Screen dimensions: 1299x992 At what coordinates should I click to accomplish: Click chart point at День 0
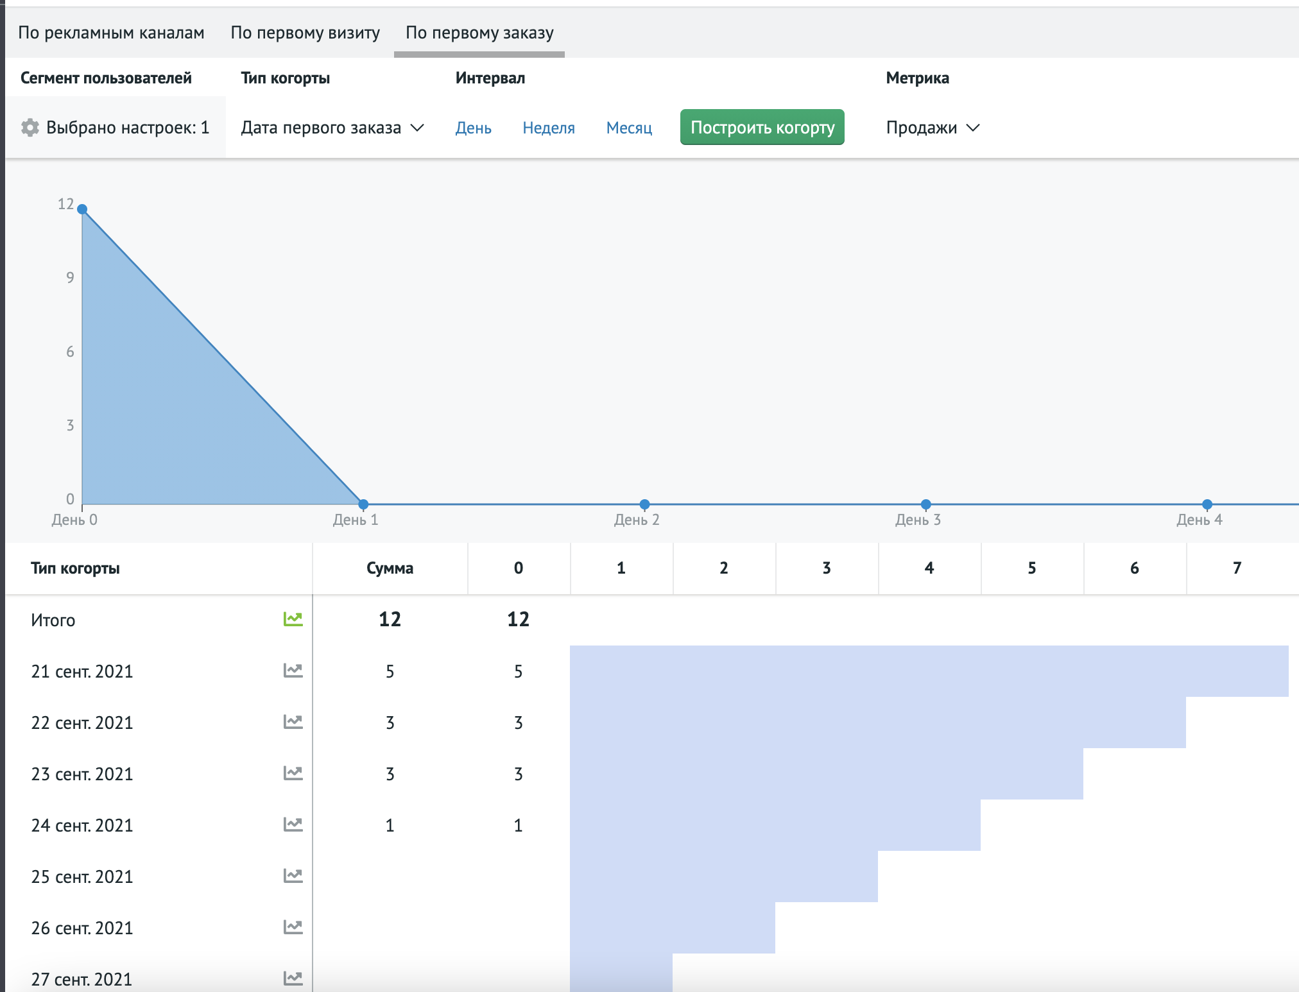pyautogui.click(x=82, y=209)
